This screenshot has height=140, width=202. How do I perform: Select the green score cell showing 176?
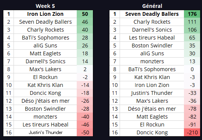click(192, 14)
